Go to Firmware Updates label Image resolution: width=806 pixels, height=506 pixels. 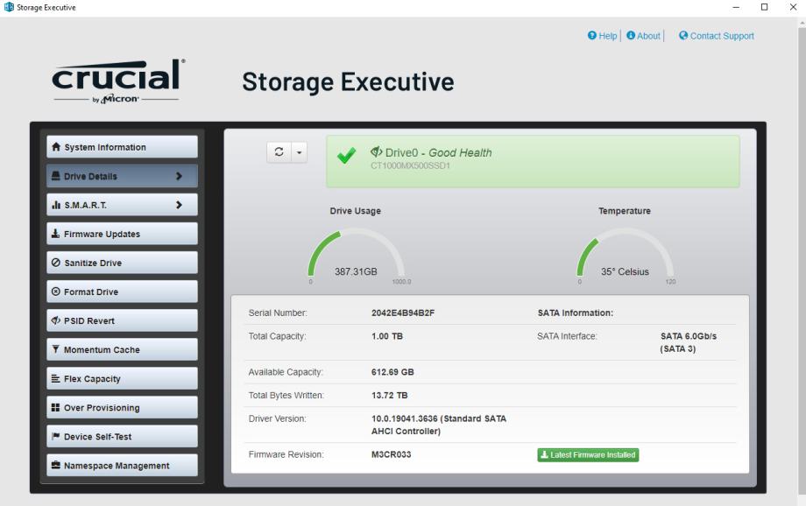[102, 234]
